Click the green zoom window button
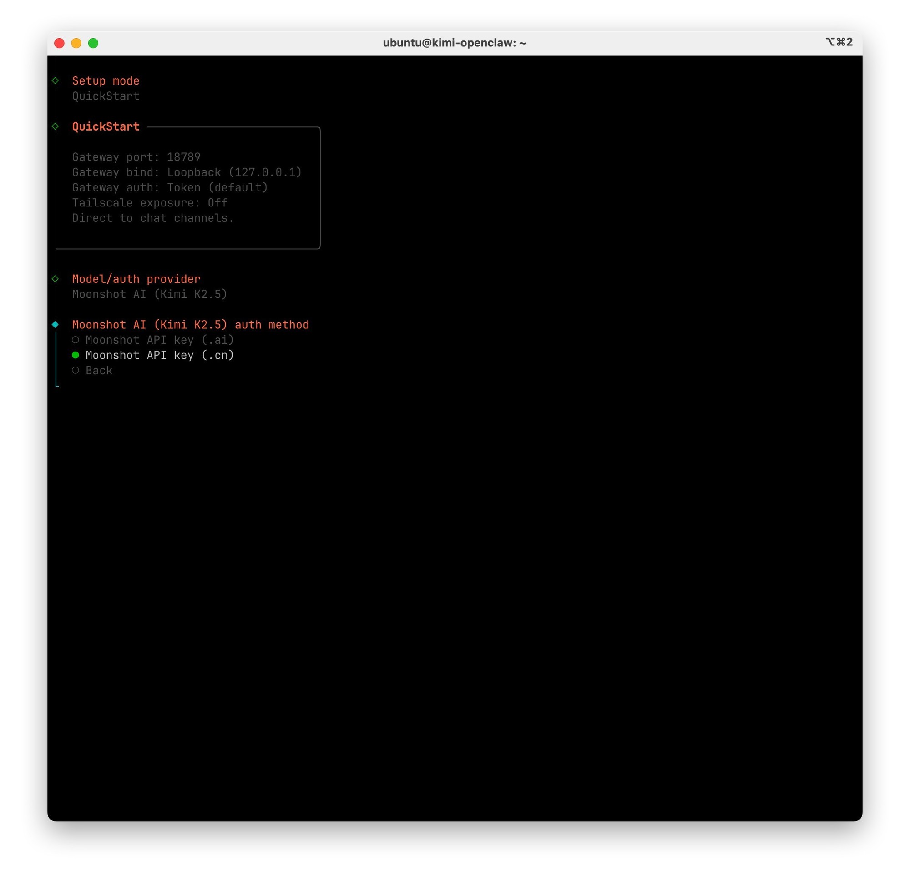The width and height of the screenshot is (910, 885). click(93, 43)
